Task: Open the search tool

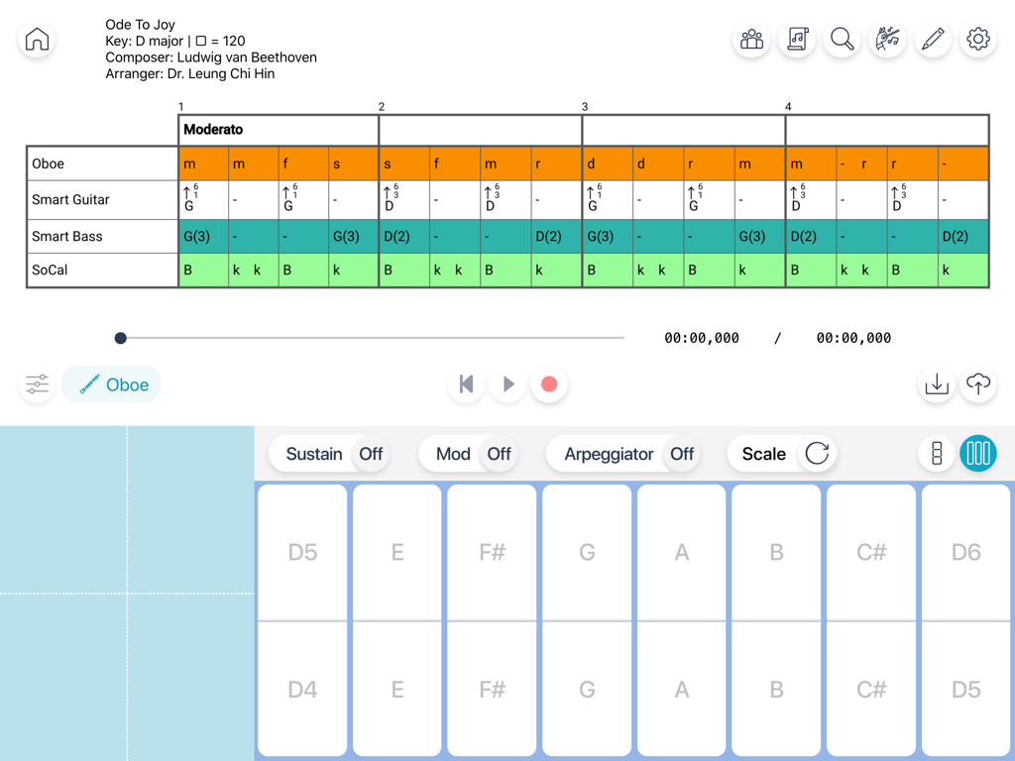Action: 842,40
